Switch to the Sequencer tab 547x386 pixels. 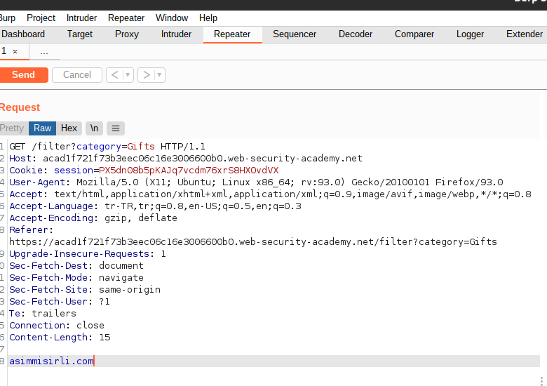[x=295, y=34]
